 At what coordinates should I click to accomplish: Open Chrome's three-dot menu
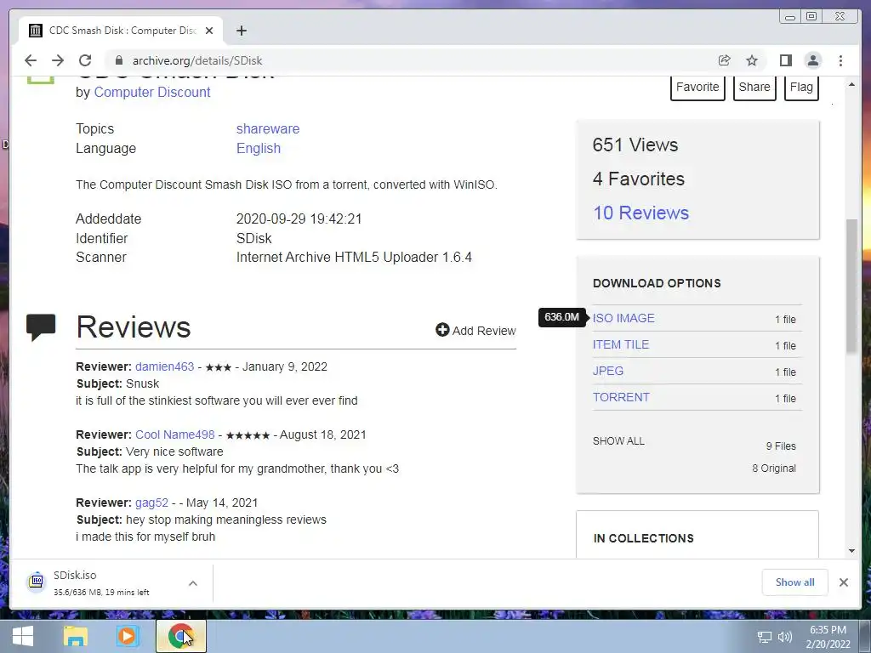coord(840,60)
